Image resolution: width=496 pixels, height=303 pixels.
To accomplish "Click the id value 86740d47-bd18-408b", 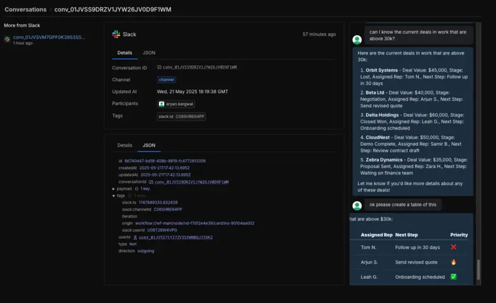I will (165, 161).
